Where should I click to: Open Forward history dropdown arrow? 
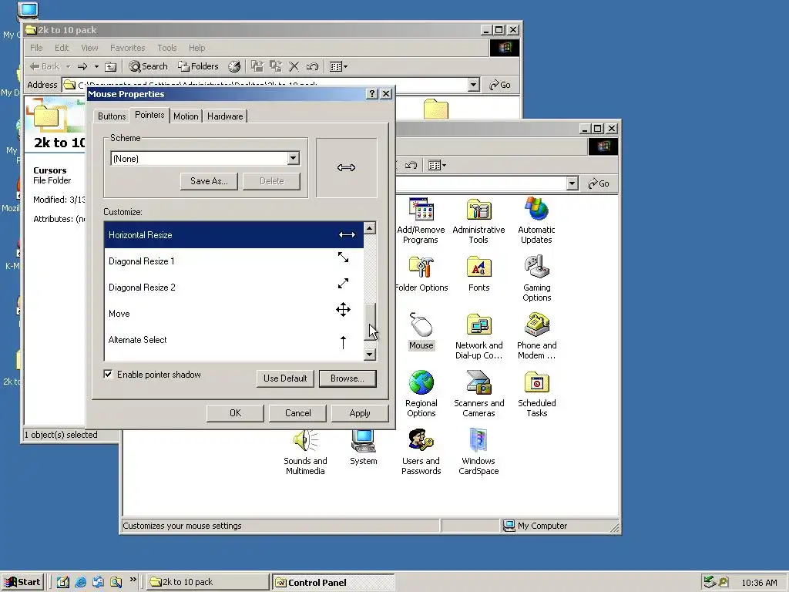96,66
